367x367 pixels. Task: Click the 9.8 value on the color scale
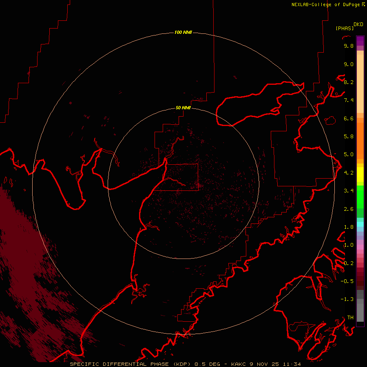(x=349, y=46)
